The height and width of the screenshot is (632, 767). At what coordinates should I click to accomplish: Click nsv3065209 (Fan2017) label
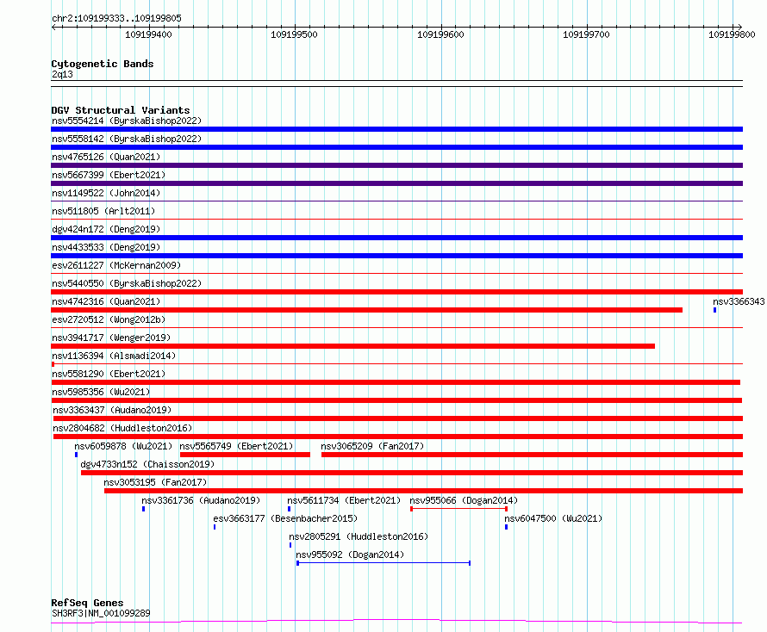click(372, 446)
